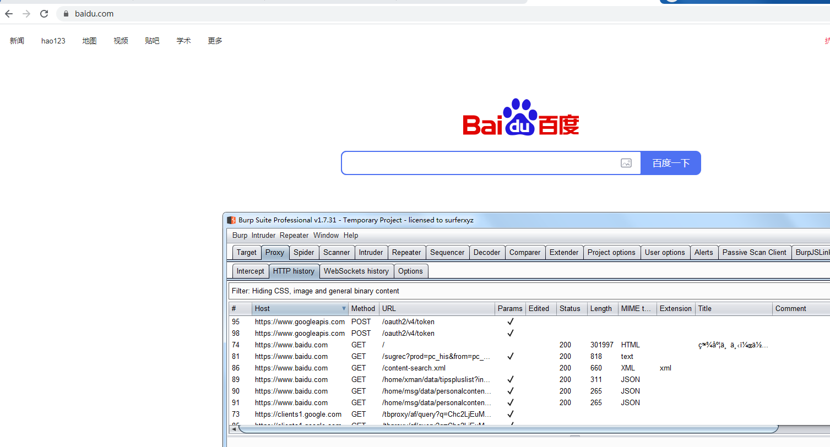The width and height of the screenshot is (830, 447).
Task: Switch to the Sequencer tab
Action: click(x=447, y=252)
